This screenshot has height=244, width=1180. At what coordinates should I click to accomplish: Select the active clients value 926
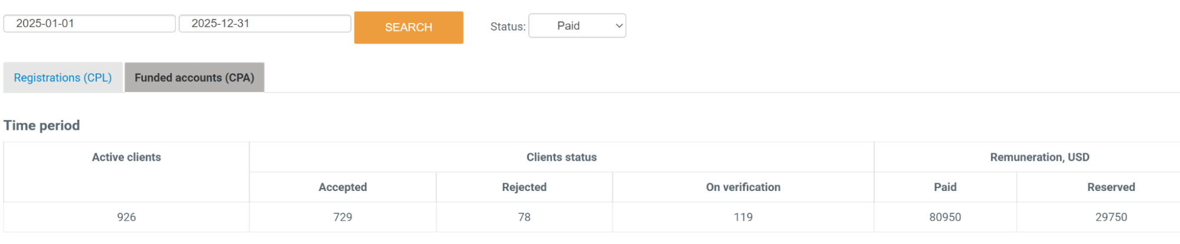(126, 217)
